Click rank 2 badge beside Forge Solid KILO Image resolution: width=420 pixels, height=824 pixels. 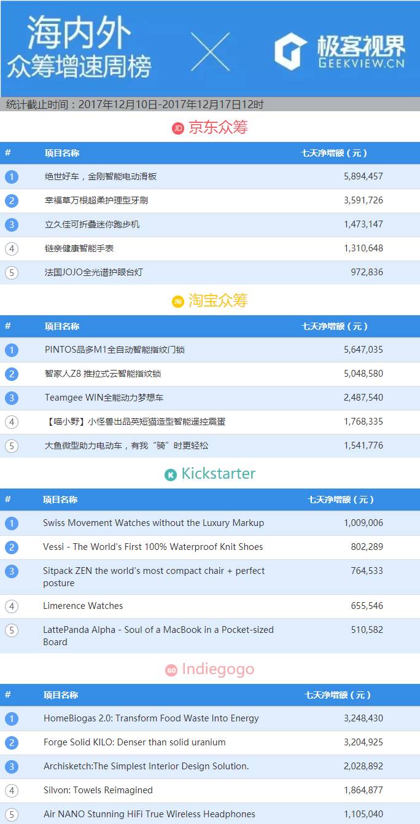pos(12,743)
